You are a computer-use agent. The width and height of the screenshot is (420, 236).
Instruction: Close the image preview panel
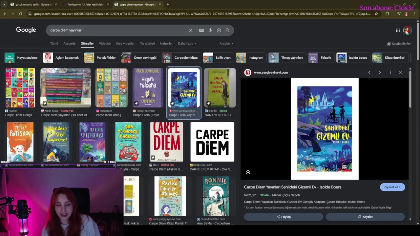pos(401,72)
